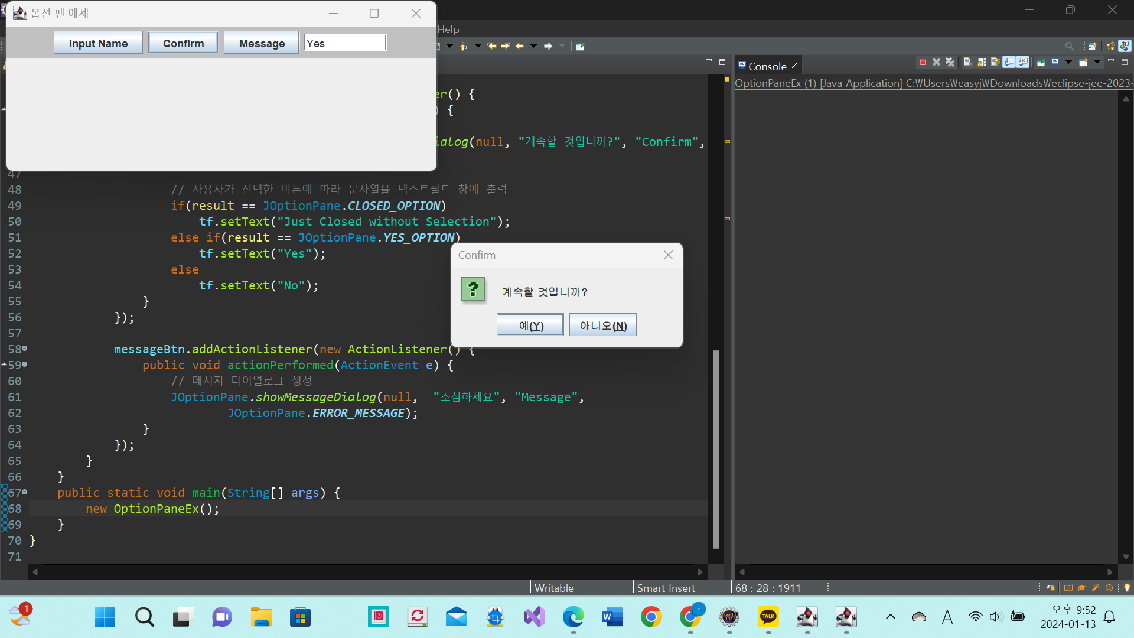
Task: Click Remove All Terminated Launches icon
Action: pyautogui.click(x=950, y=62)
